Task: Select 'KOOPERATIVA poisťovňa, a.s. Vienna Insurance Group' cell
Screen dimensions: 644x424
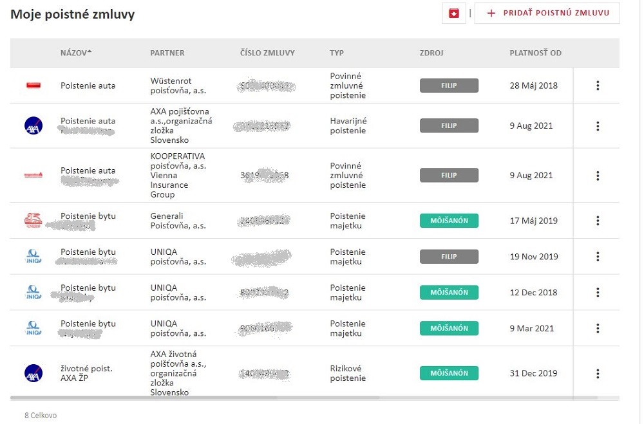Action: (178, 175)
